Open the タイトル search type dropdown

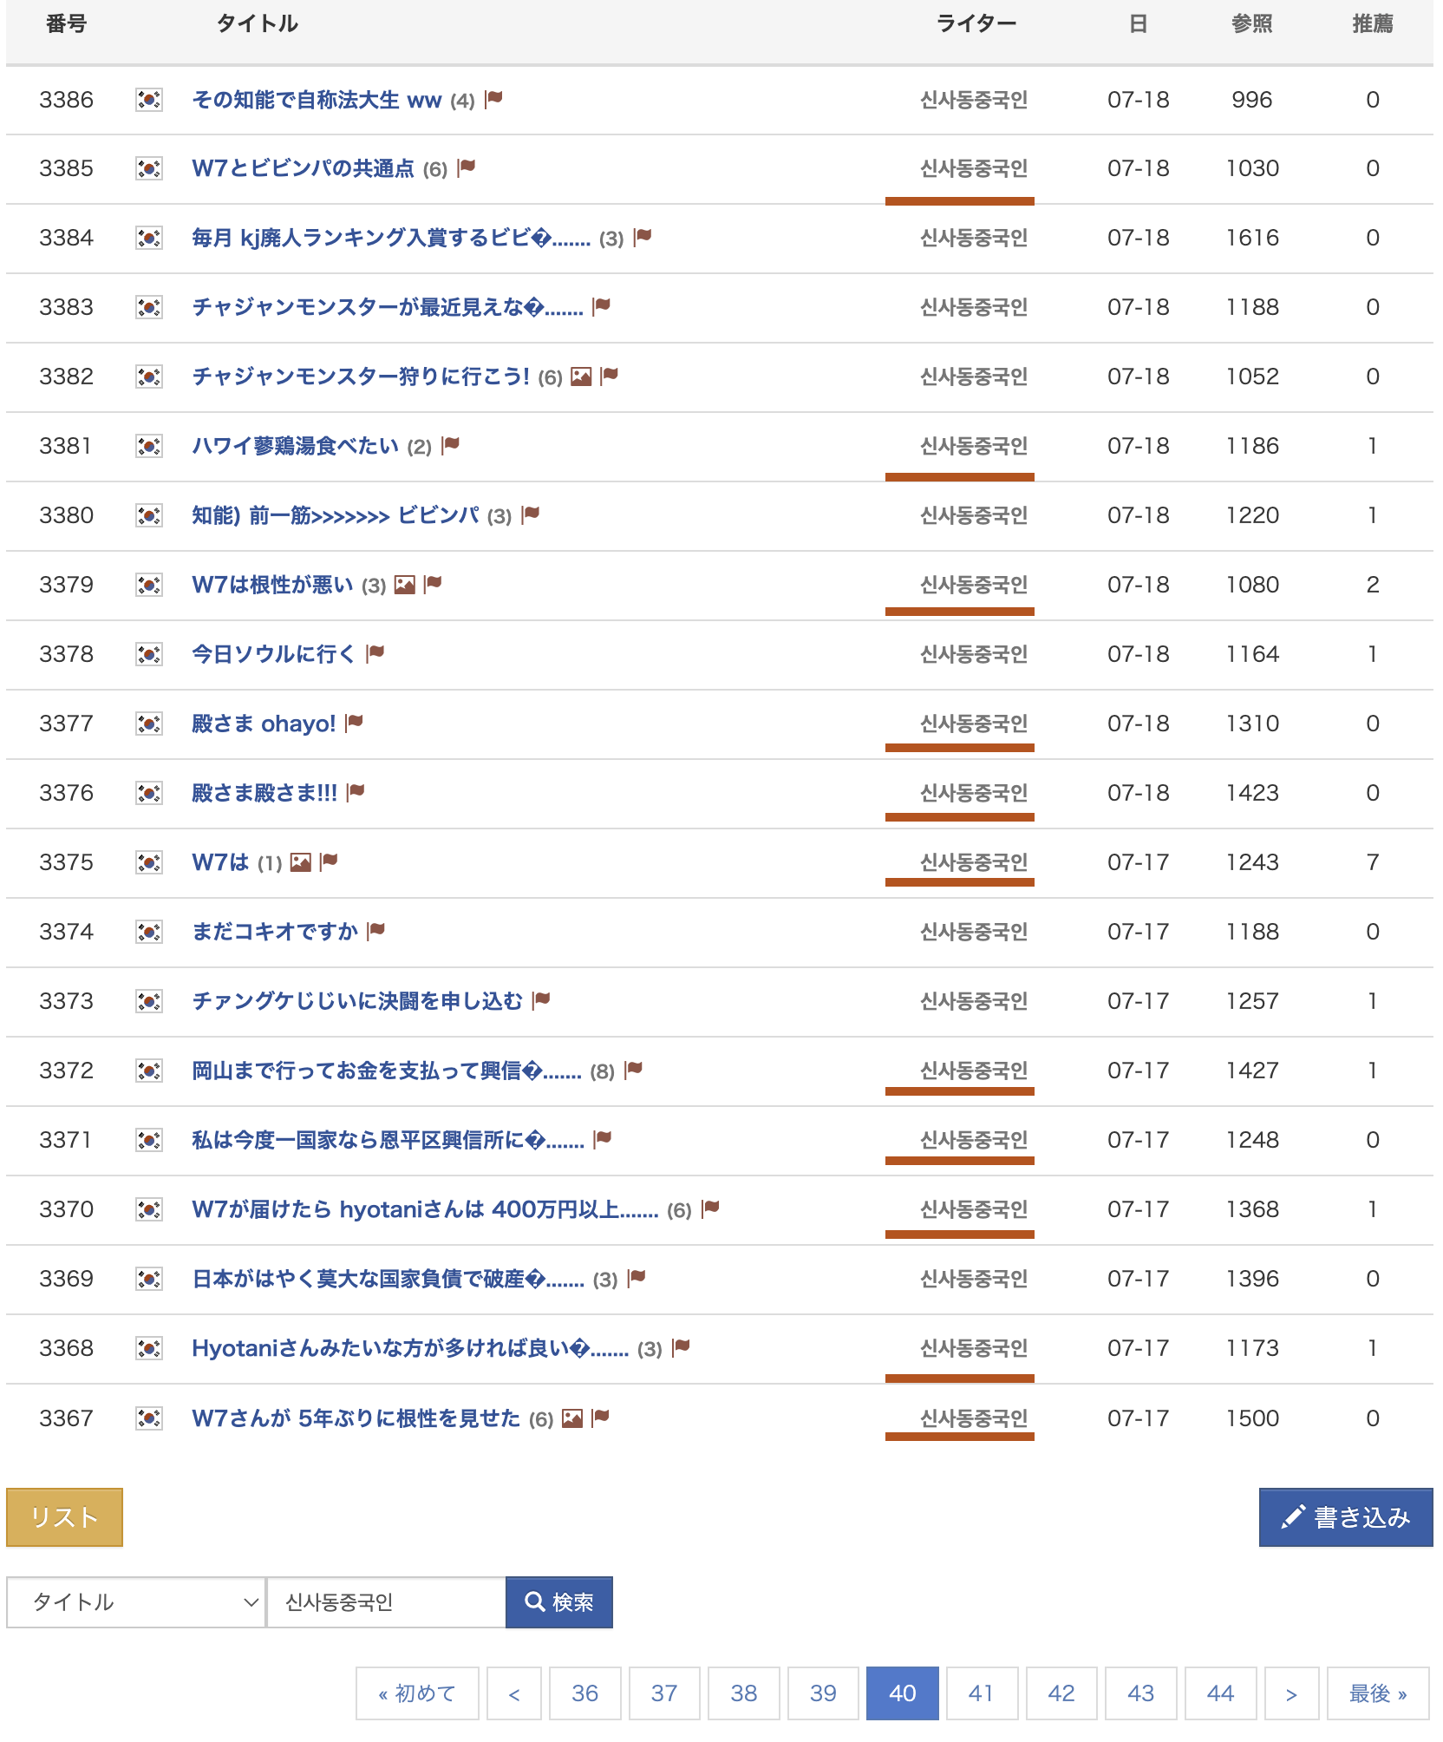[135, 1602]
